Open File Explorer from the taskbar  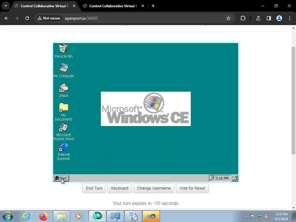tap(62, 216)
